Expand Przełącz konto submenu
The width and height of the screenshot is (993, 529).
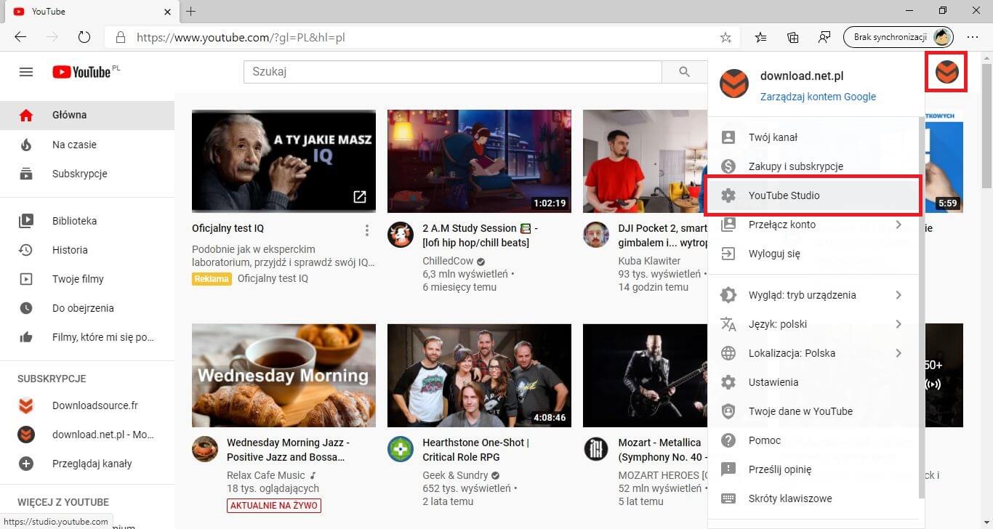(x=898, y=225)
